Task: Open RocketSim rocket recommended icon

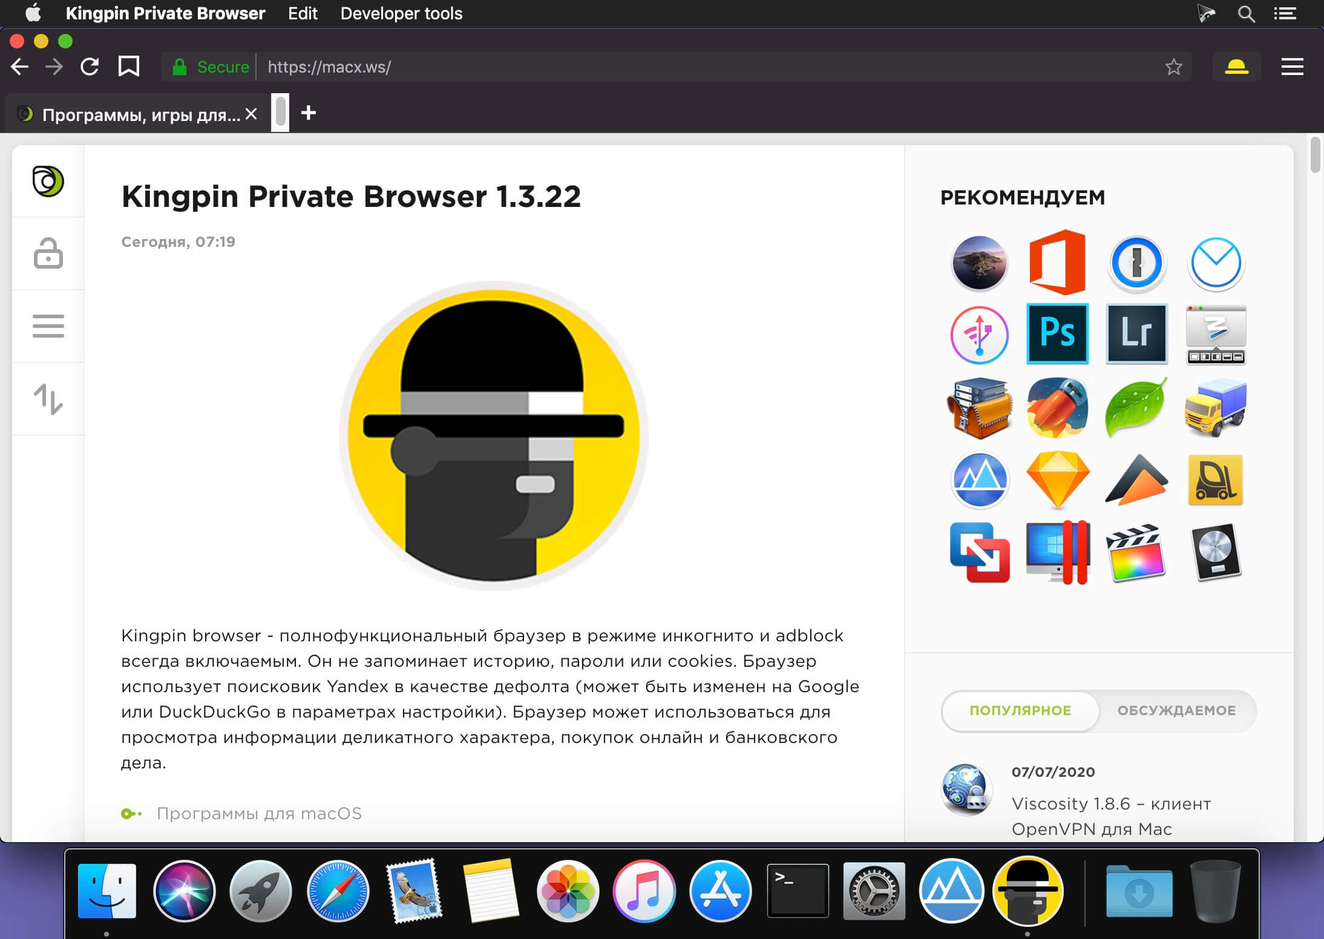Action: [x=1058, y=407]
